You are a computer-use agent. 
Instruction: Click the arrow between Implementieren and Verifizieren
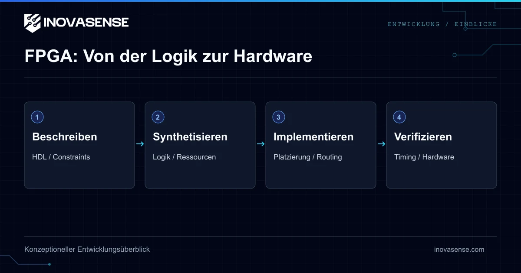[x=381, y=144]
